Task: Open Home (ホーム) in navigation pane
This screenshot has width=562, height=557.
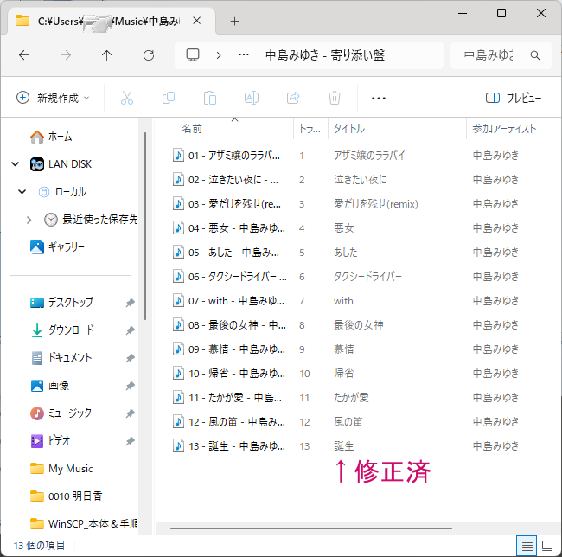Action: point(51,137)
